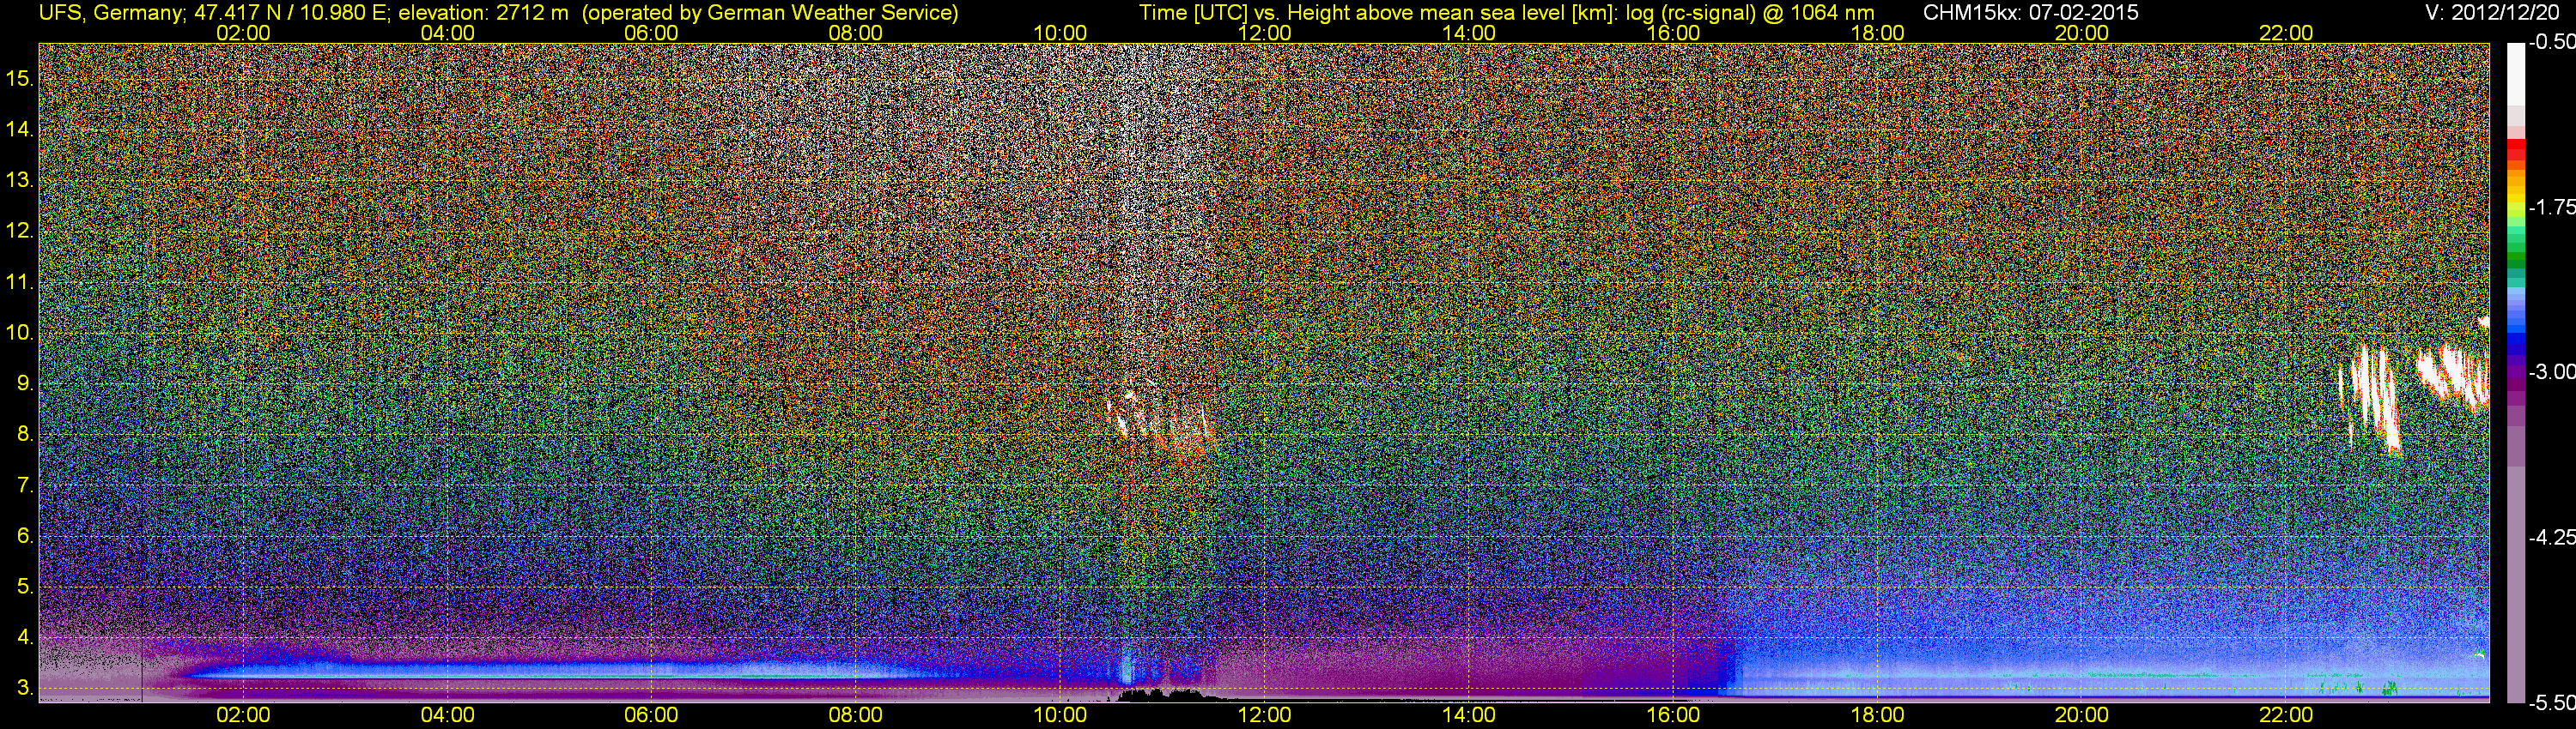
Task: Click the "10:00" label on the top time axis
Action: tap(1060, 33)
